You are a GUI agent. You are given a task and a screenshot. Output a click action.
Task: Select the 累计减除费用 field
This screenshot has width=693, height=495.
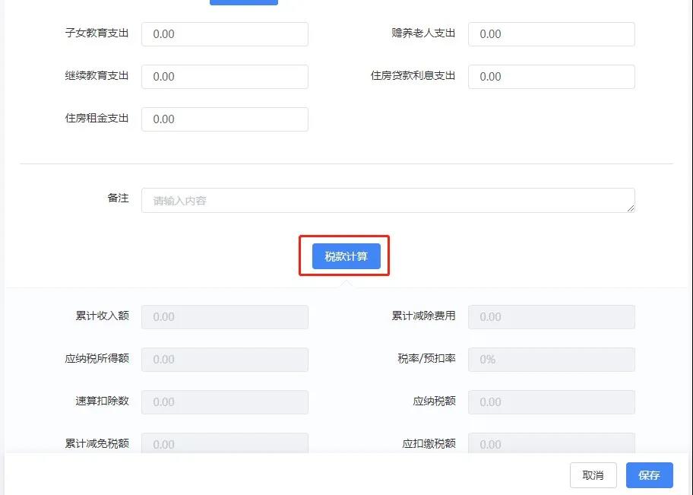tap(551, 317)
